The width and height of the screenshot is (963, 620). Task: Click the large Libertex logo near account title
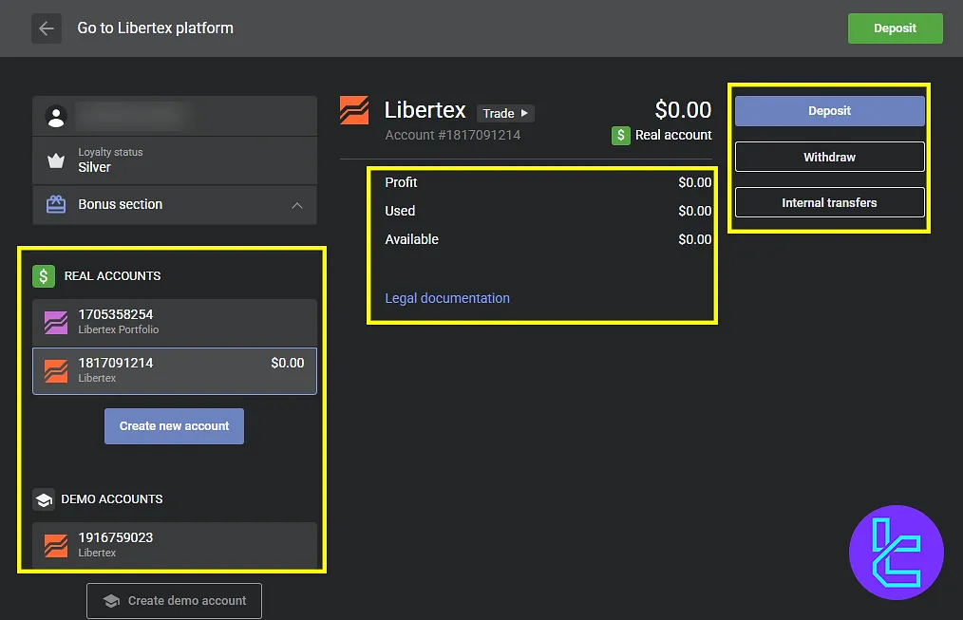354,110
